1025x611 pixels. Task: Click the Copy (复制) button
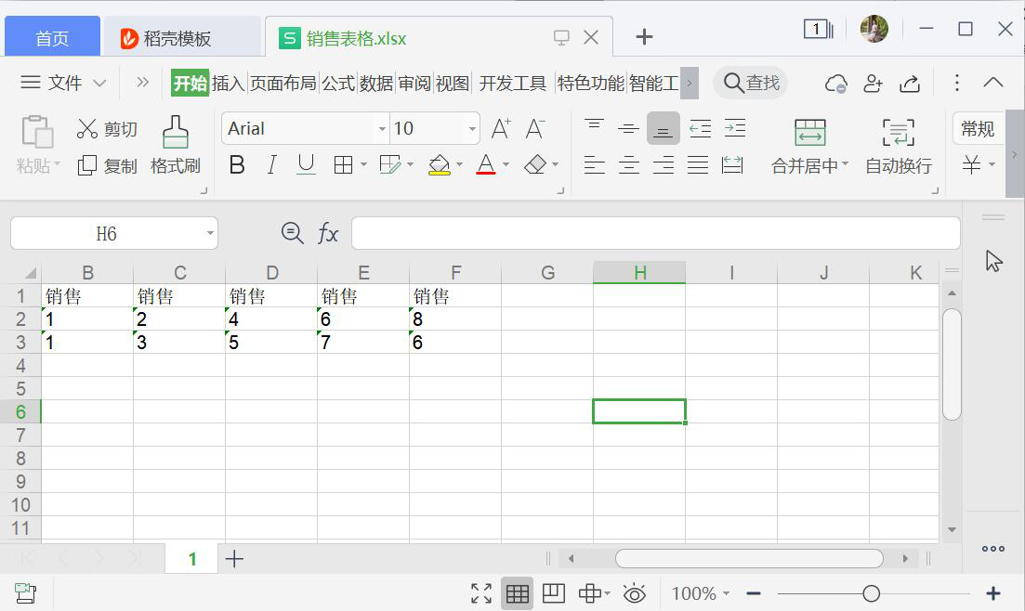pos(107,166)
